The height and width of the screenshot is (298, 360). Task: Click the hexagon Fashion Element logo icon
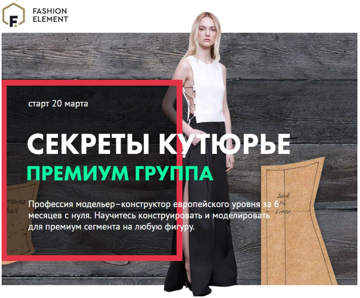coord(13,15)
